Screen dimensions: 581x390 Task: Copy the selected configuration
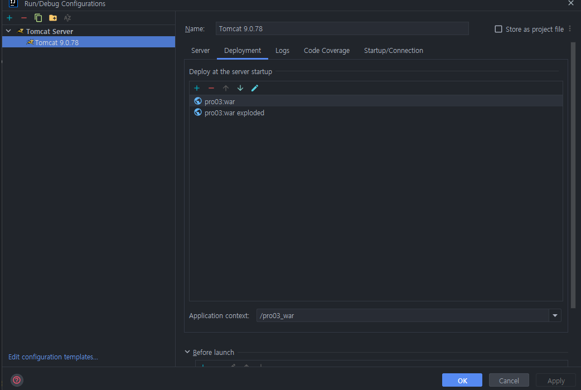[38, 18]
